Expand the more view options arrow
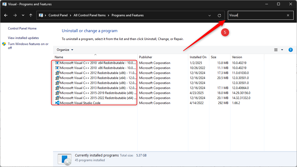The width and height of the screenshot is (297, 167). point(282,50)
